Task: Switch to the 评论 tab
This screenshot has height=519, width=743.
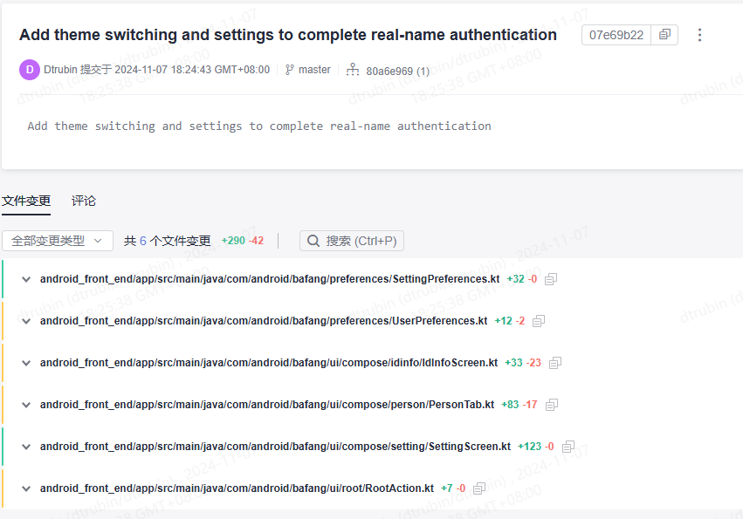Action: coord(84,201)
